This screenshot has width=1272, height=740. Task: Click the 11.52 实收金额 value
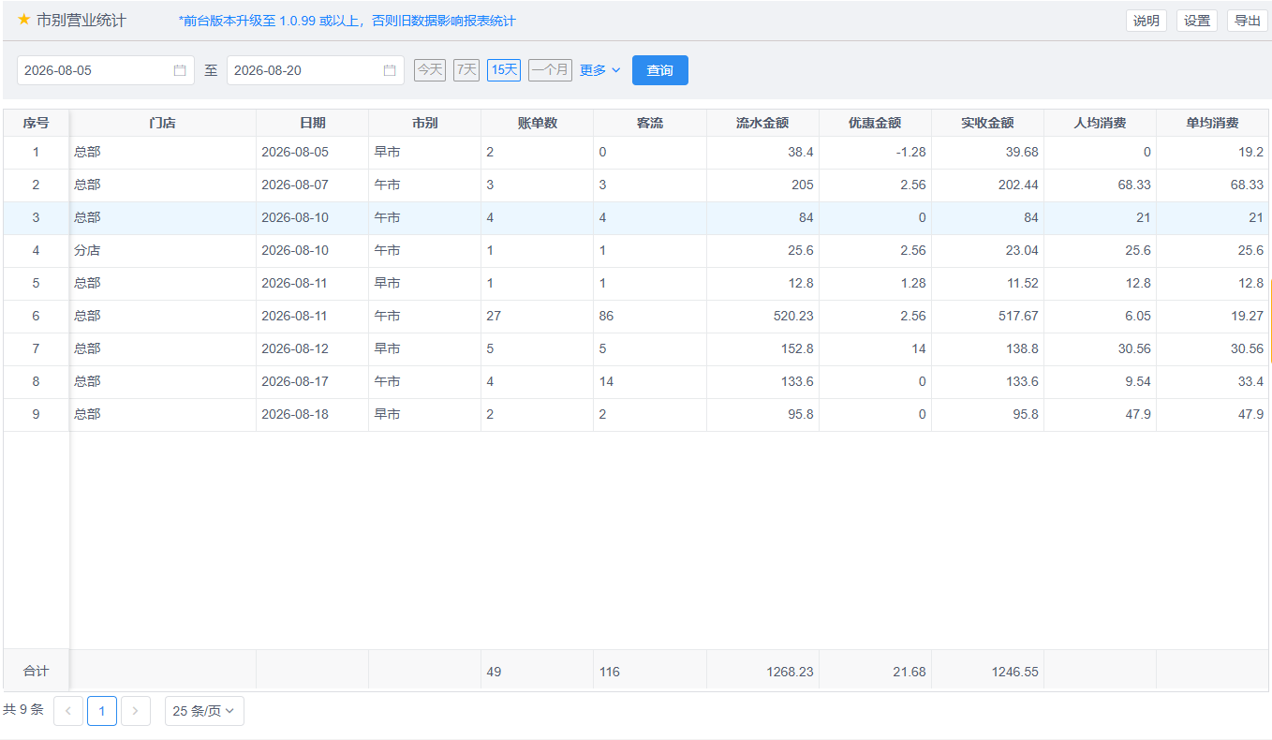point(1022,283)
